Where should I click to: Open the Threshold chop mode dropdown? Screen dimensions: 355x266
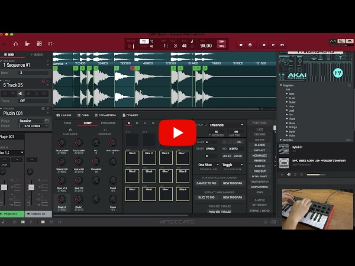pyautogui.click(x=226, y=125)
